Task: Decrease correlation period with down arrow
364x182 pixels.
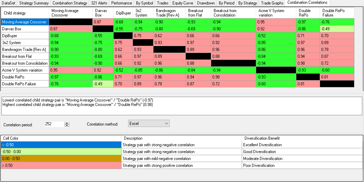Action: tap(67, 126)
